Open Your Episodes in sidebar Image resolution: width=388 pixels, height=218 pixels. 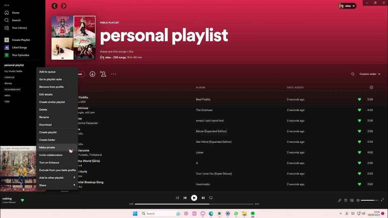coord(17,55)
